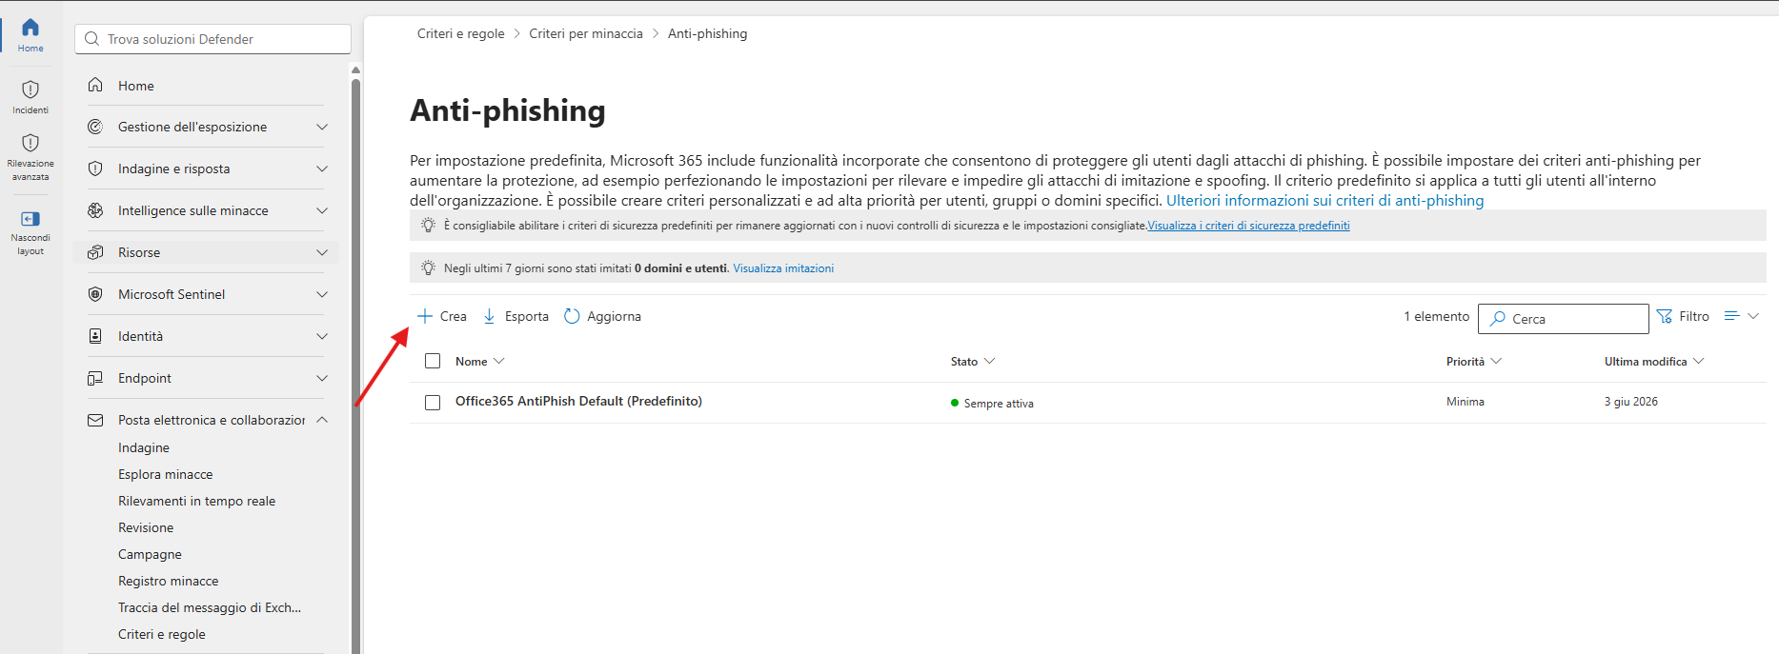Image resolution: width=1779 pixels, height=654 pixels.
Task: Open Visualizza imitazioni link
Action: (x=783, y=268)
